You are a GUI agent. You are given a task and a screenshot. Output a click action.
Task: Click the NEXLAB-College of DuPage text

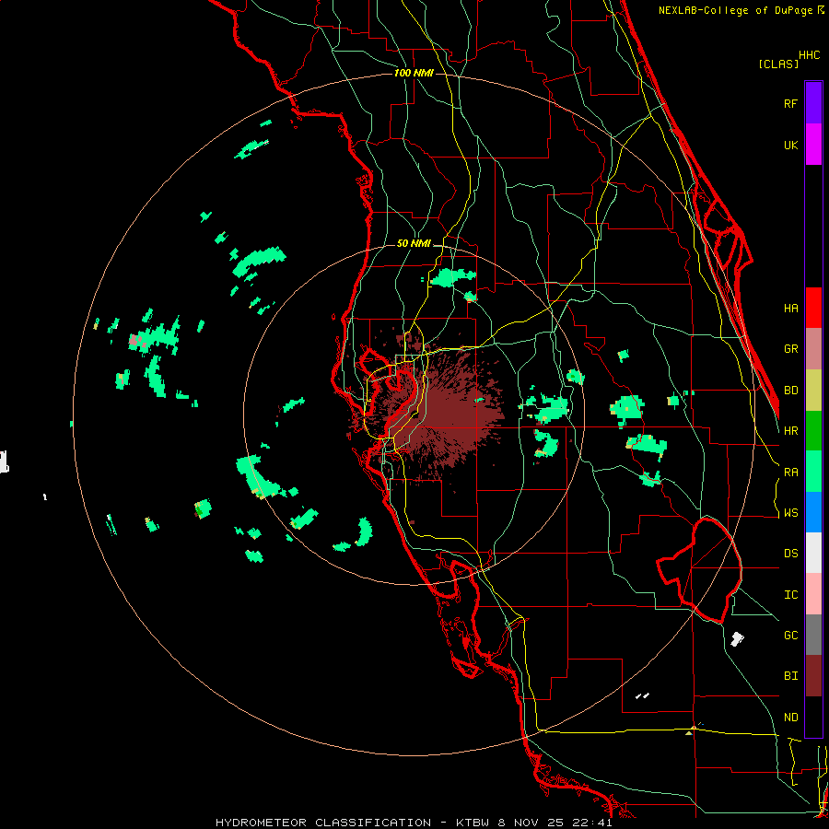(737, 10)
